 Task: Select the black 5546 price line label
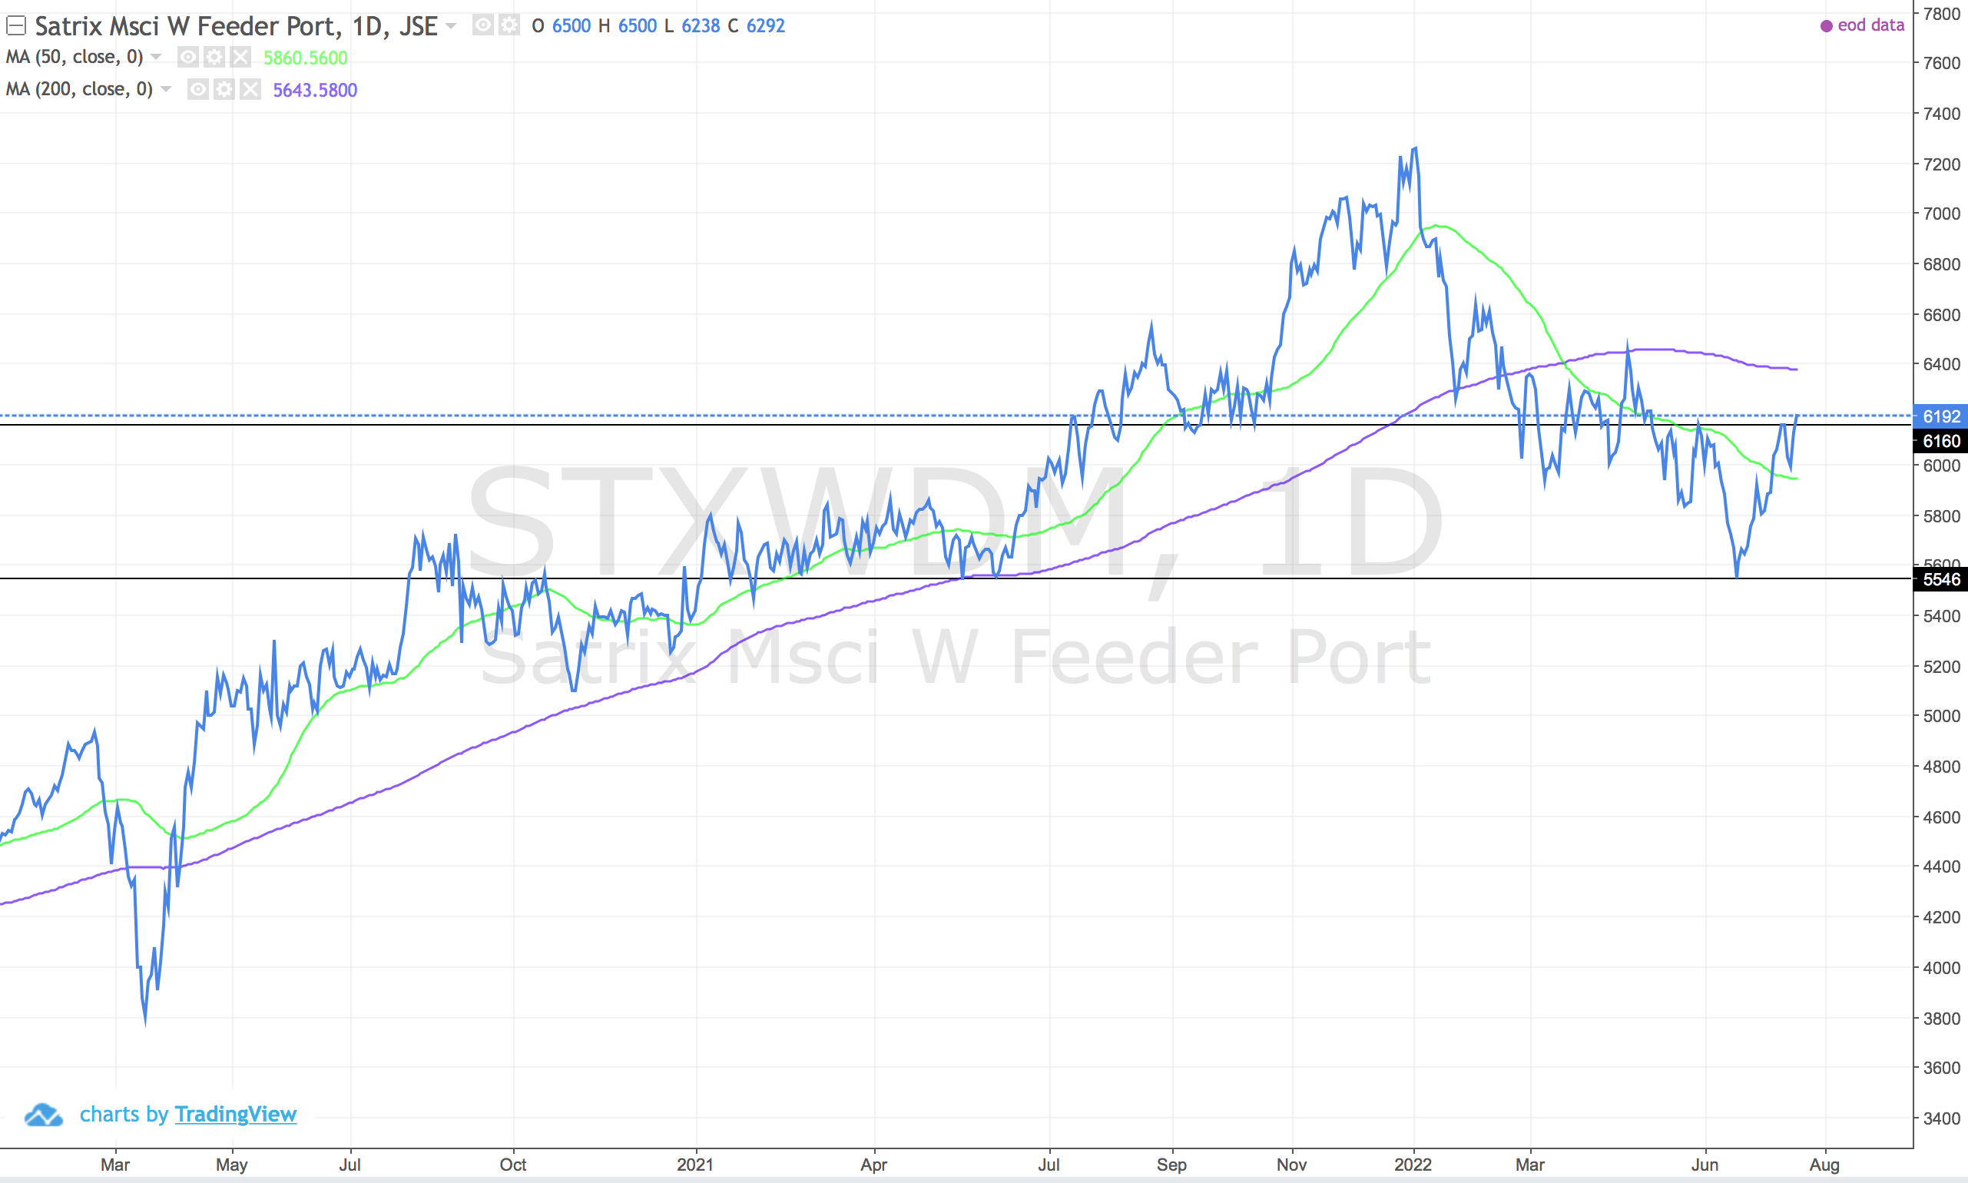tap(1940, 579)
